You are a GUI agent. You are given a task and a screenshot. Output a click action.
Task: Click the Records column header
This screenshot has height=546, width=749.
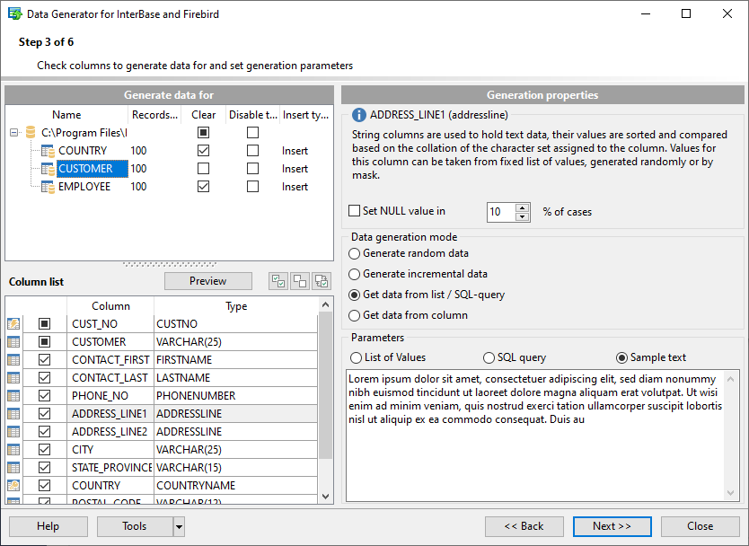point(154,115)
